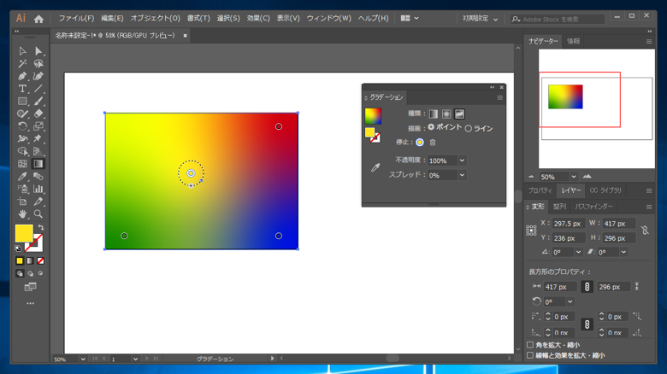Select the red gradient color stop
The height and width of the screenshot is (374, 667).
[x=279, y=126]
